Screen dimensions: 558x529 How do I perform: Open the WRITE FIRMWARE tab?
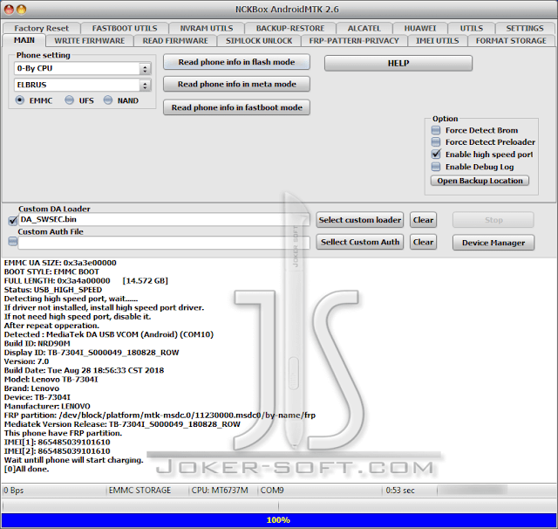coord(89,41)
